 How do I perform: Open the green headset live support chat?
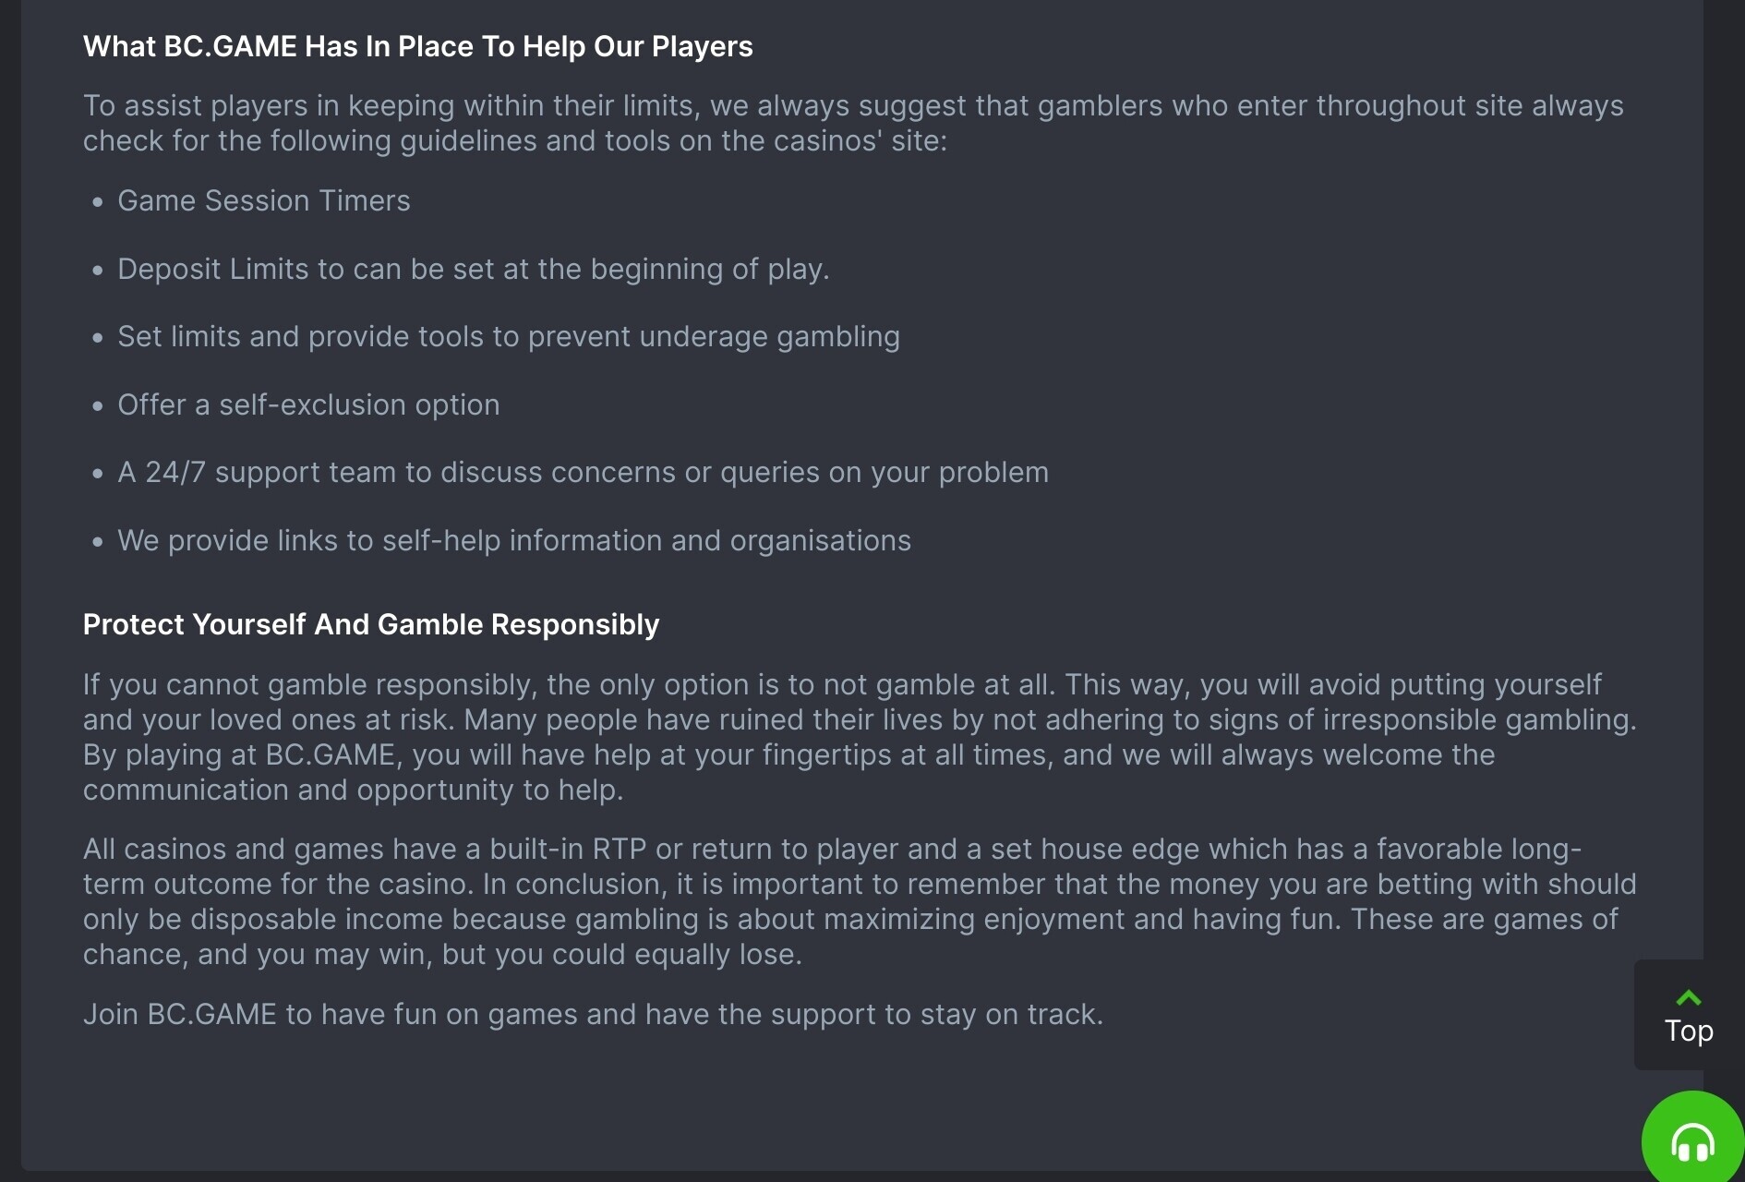point(1693,1141)
